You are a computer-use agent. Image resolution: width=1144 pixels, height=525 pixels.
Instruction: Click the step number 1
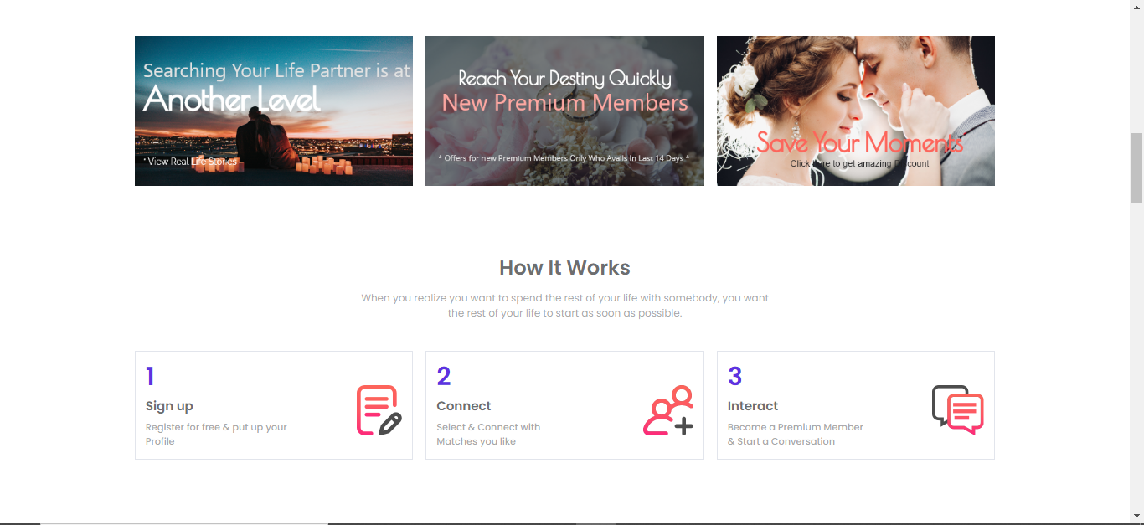pyautogui.click(x=150, y=377)
